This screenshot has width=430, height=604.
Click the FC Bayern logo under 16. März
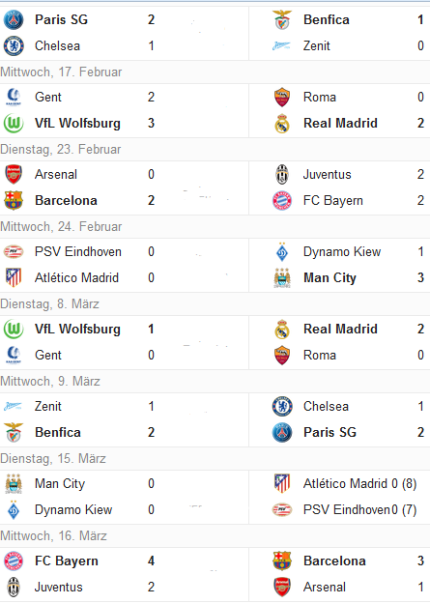click(14, 561)
